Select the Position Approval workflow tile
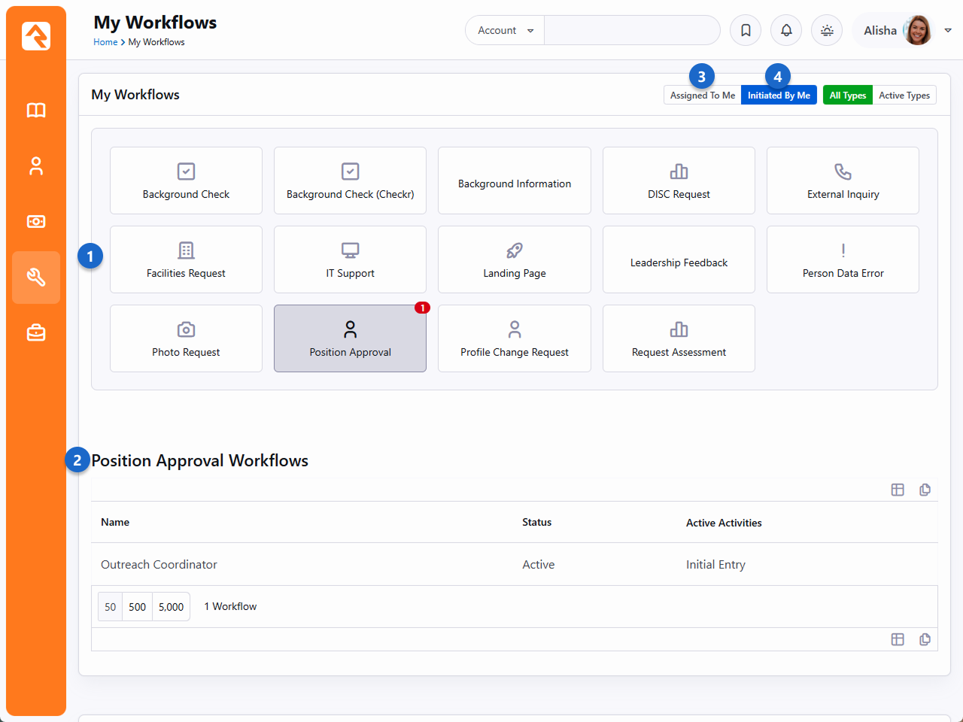 [350, 338]
